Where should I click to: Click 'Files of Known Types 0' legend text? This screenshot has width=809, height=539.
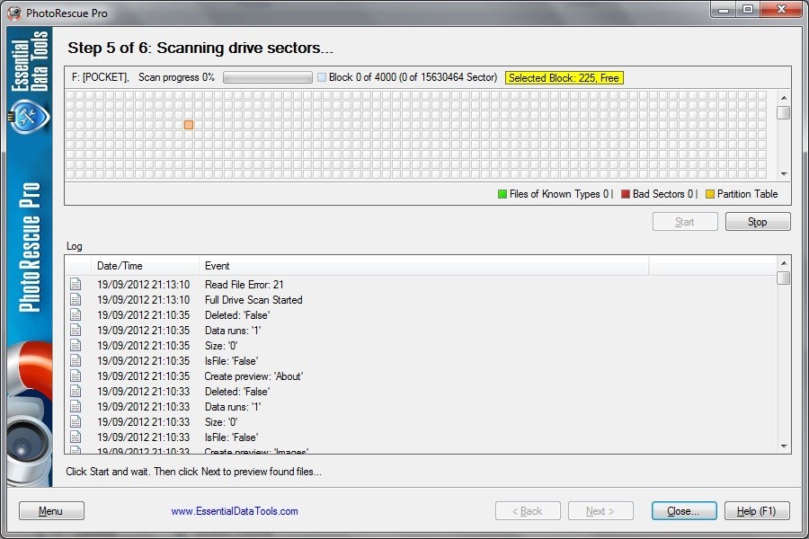point(559,194)
